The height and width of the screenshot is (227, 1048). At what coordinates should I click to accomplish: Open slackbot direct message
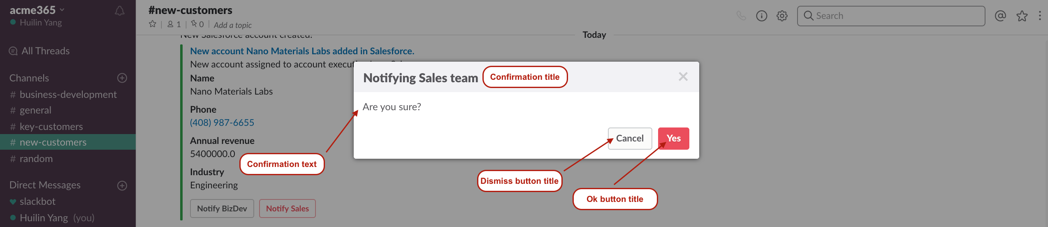(x=68, y=202)
